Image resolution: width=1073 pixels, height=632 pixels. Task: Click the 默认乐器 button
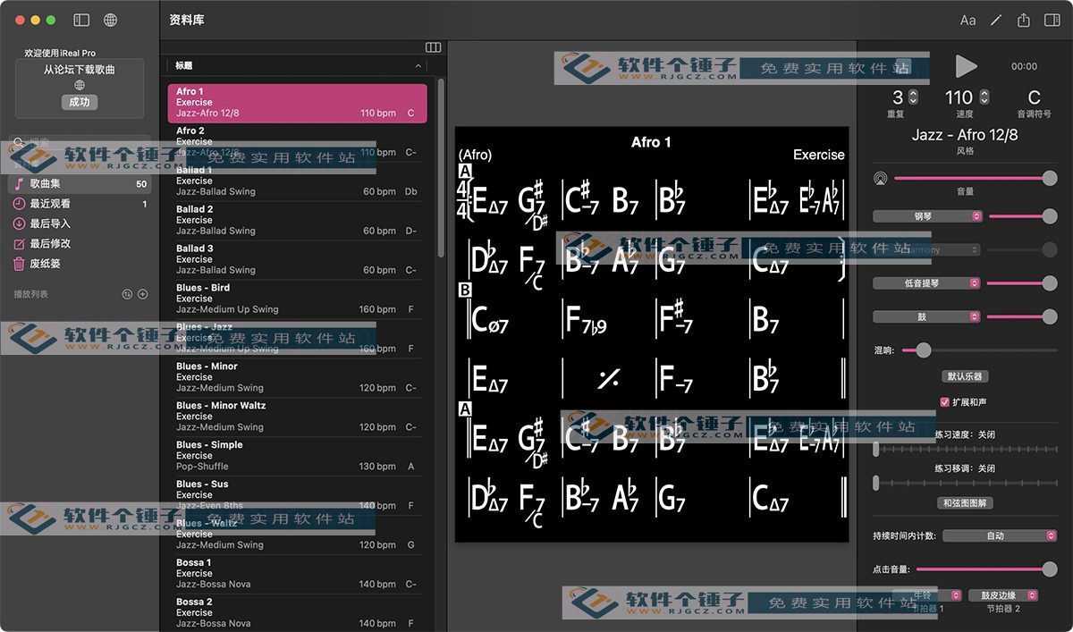(x=965, y=377)
